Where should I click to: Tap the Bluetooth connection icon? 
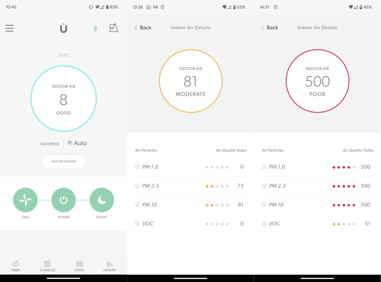click(95, 29)
